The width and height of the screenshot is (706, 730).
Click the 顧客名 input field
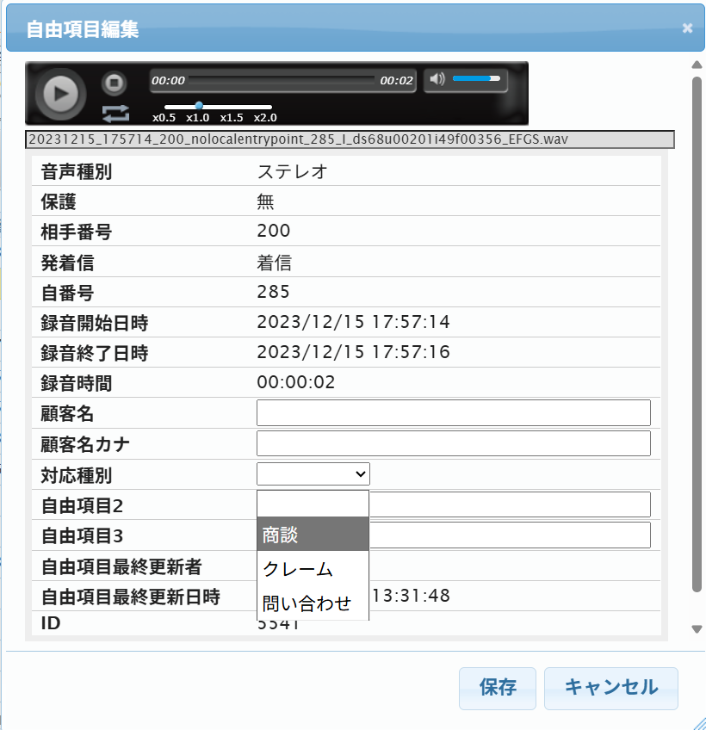coord(453,413)
